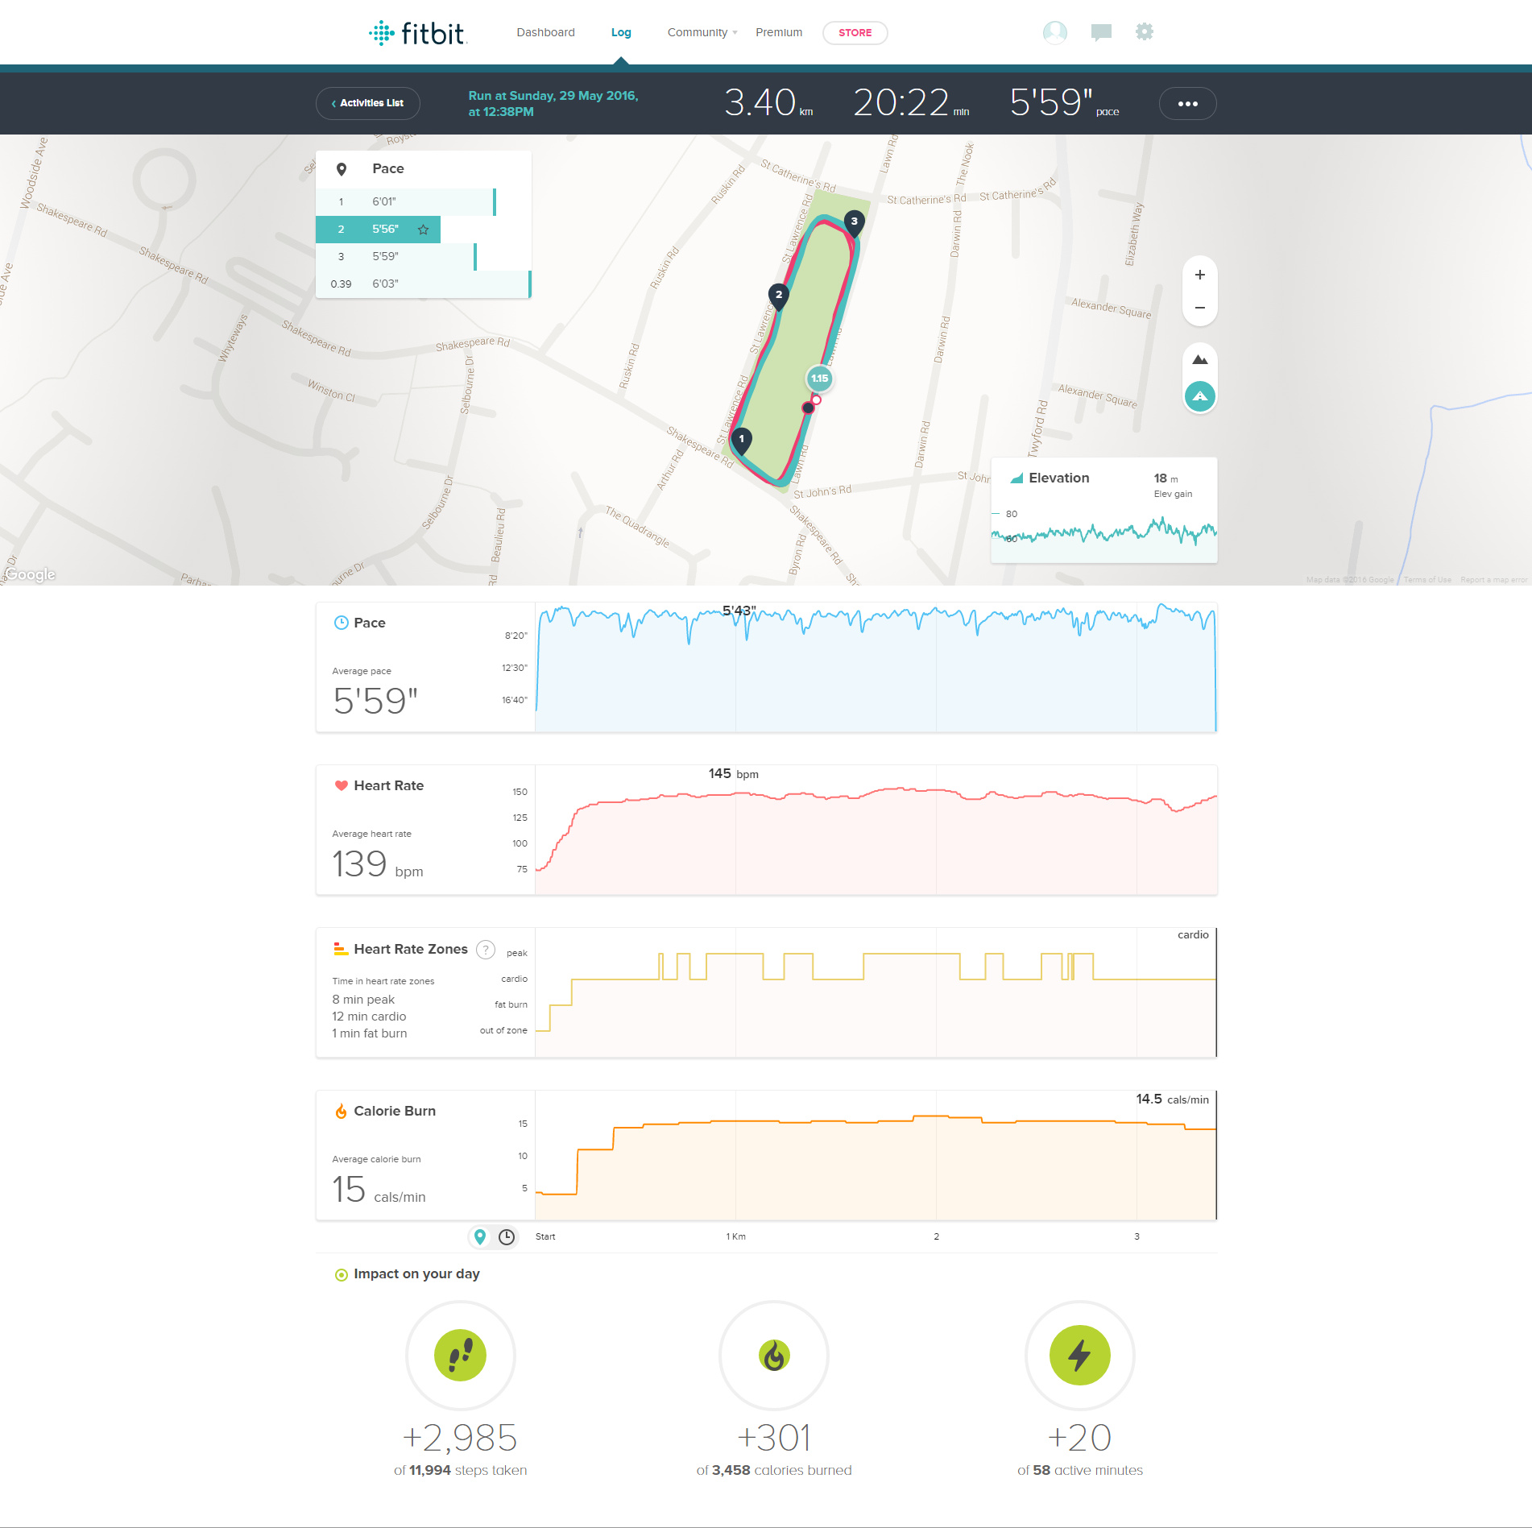
Task: Click map marker 1 on the route
Action: click(741, 440)
